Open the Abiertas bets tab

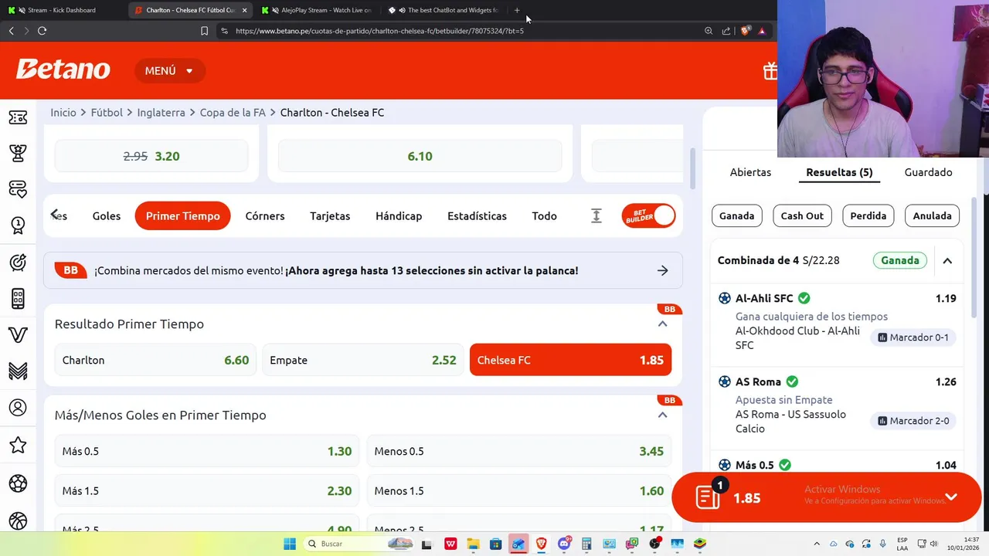[750, 172]
